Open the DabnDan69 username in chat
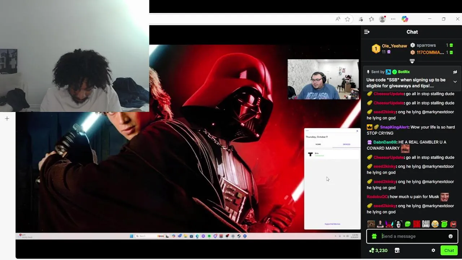 tap(385, 142)
